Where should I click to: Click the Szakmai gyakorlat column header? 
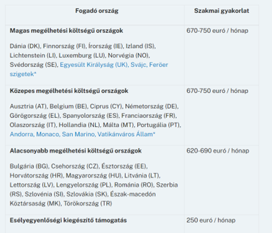click(222, 11)
